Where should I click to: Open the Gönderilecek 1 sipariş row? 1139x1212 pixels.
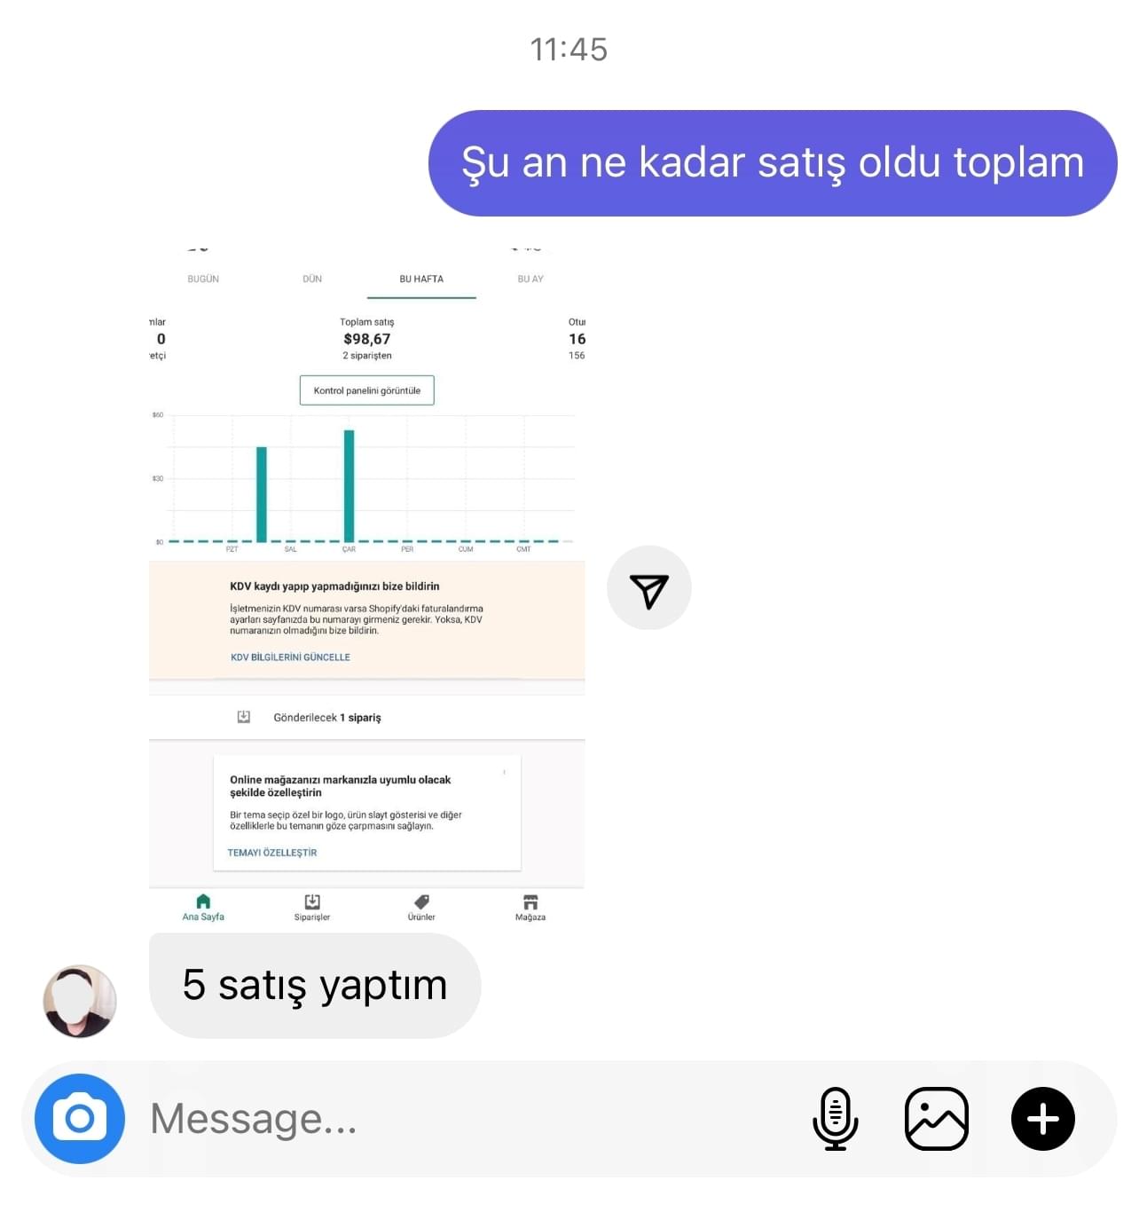click(366, 717)
